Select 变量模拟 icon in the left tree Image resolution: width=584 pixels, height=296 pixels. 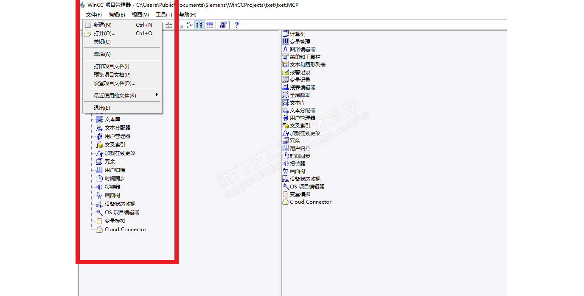pyautogui.click(x=99, y=221)
